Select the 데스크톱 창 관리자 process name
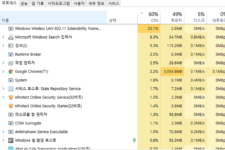Screen dimensions: 225x150 (31, 115)
